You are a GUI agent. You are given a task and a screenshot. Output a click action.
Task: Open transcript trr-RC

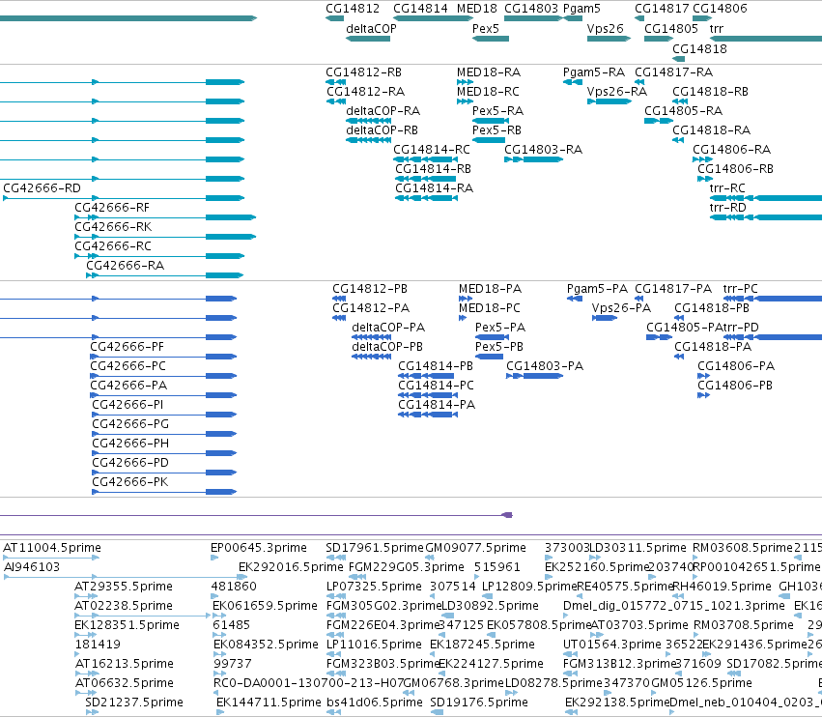(727, 188)
